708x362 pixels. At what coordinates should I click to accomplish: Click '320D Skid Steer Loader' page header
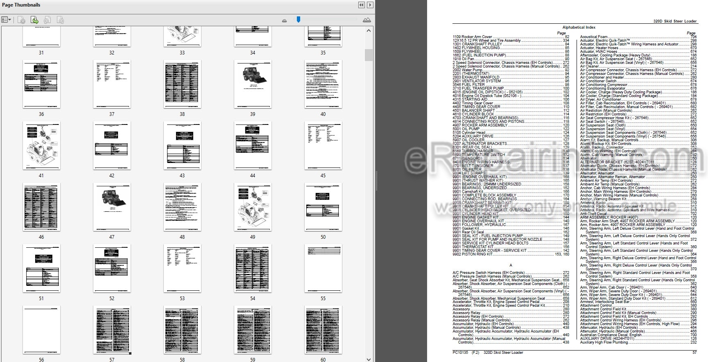(x=675, y=21)
